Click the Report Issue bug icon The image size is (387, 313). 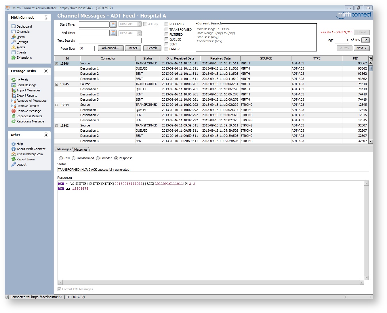13,159
